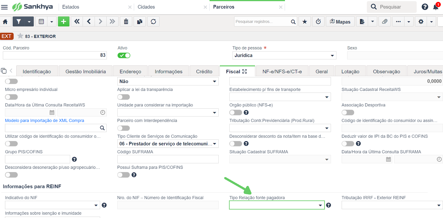The height and width of the screenshot is (218, 443).
Task: Open the Estados screen tab
Action: click(x=71, y=7)
